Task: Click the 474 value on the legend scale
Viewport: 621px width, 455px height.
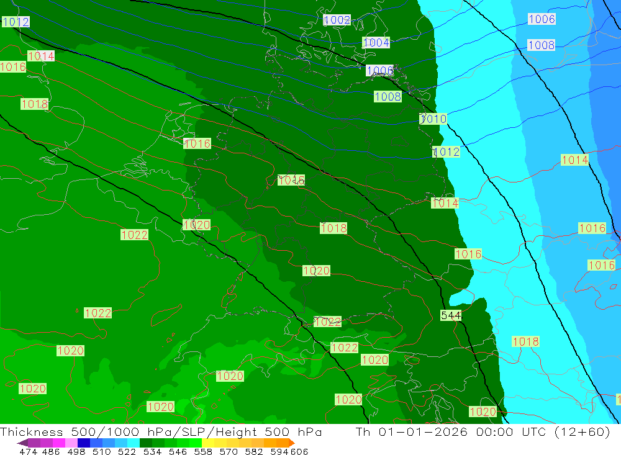Action: 28,452
